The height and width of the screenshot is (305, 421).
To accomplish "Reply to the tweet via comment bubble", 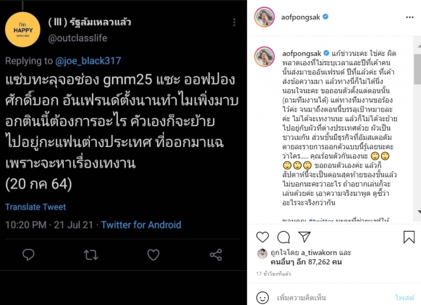I will (28, 255).
